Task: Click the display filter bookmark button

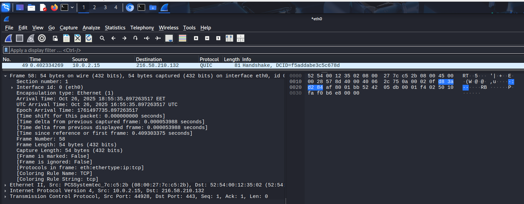Action: [6, 50]
